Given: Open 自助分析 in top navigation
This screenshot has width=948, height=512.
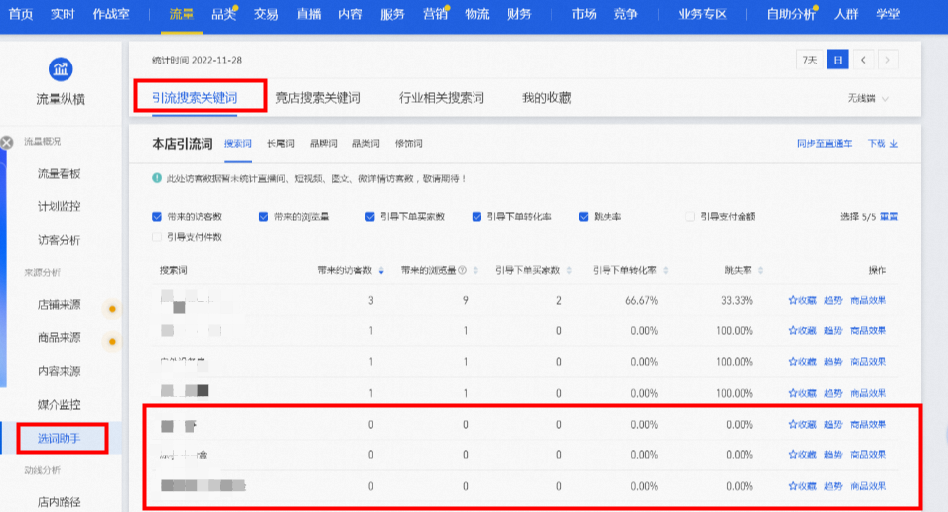Looking at the screenshot, I should 791,14.
